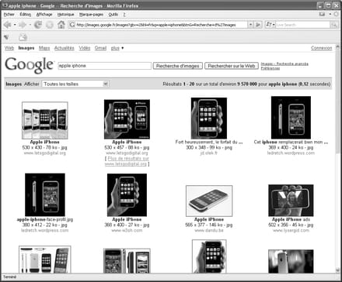Open the first Apple iPhone thumbnail result
Viewport: 342px width, 282px height.
(x=45, y=120)
